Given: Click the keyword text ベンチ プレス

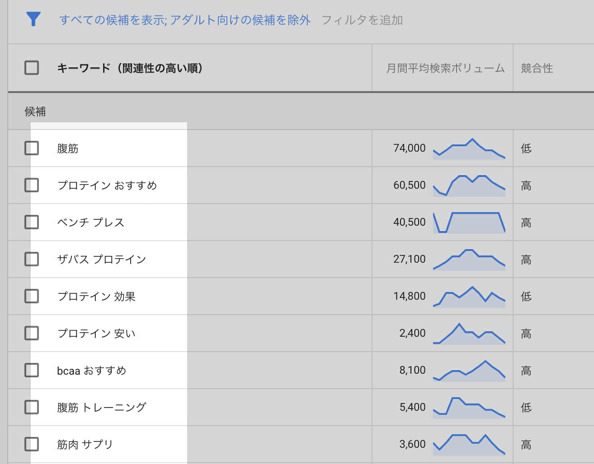Looking at the screenshot, I should tap(90, 223).
